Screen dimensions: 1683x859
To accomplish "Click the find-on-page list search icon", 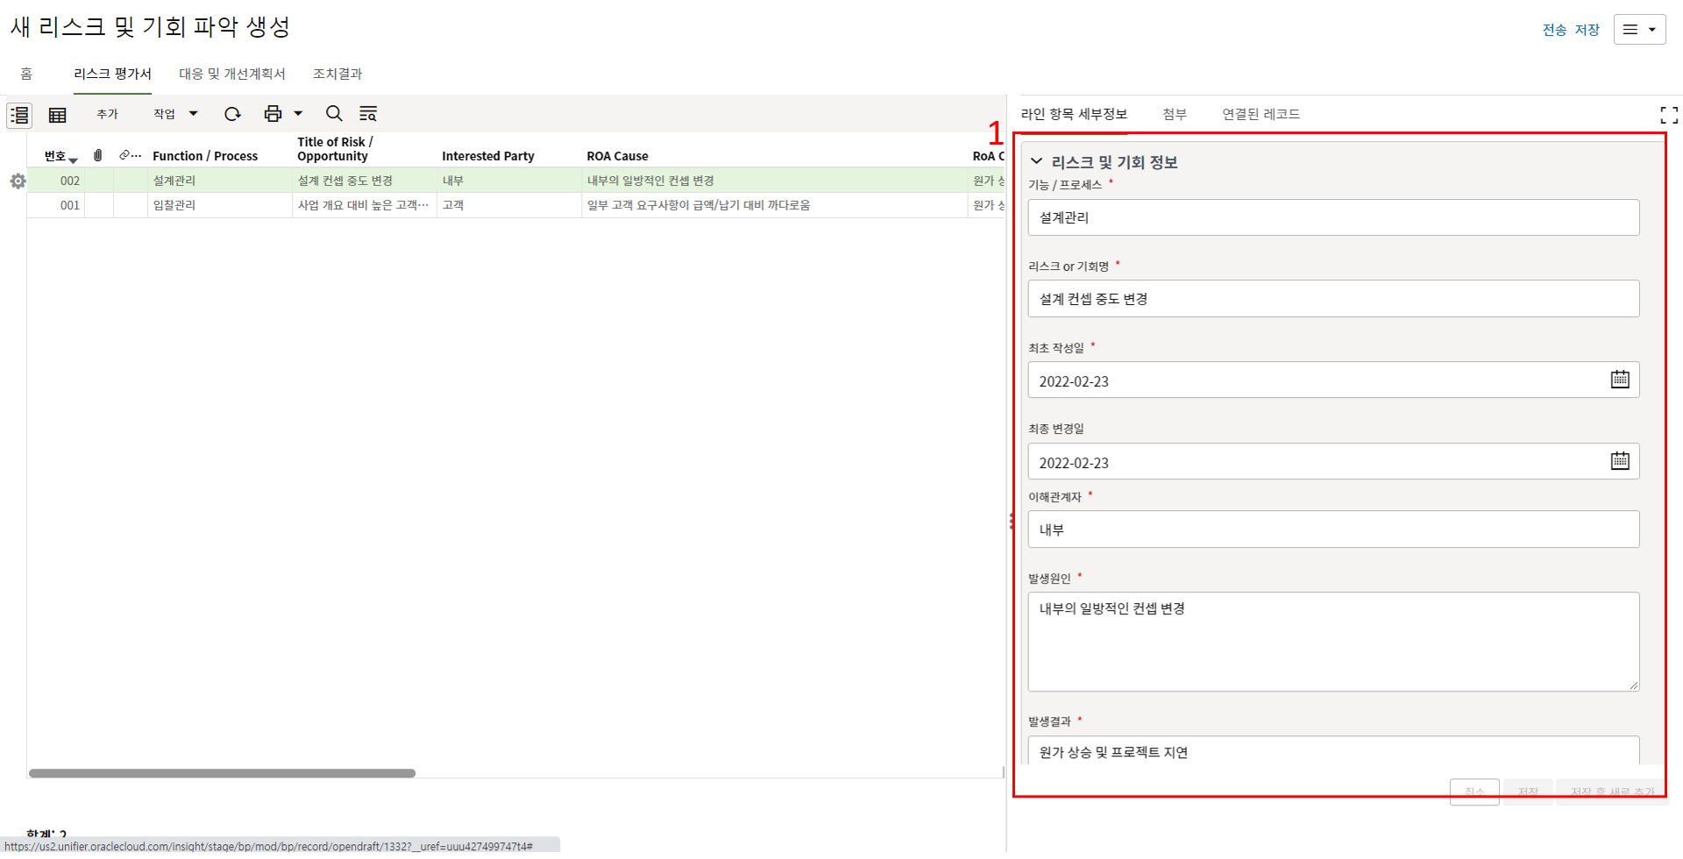I will click(368, 114).
